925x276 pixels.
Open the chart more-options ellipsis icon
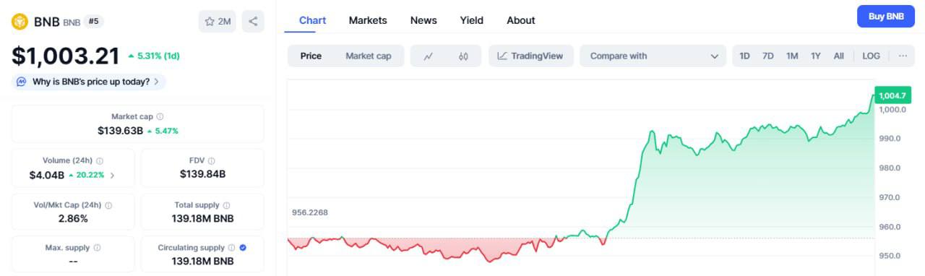(x=903, y=56)
